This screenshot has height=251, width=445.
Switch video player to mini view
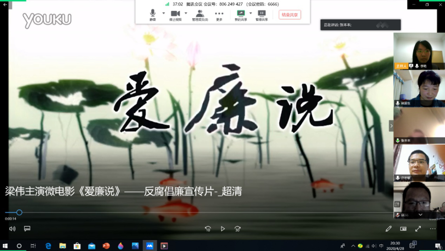coord(403,229)
